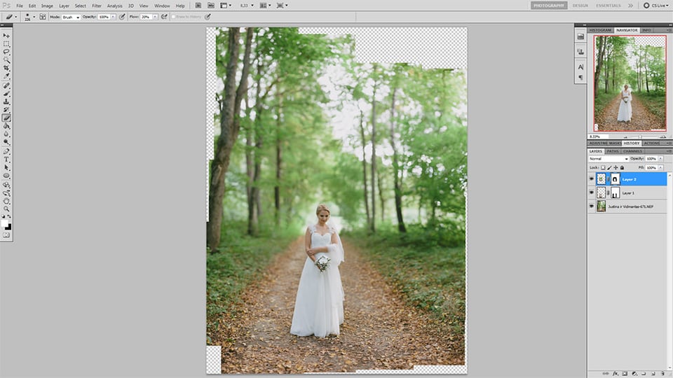Open the eraser Mode dropdown

(x=71, y=17)
